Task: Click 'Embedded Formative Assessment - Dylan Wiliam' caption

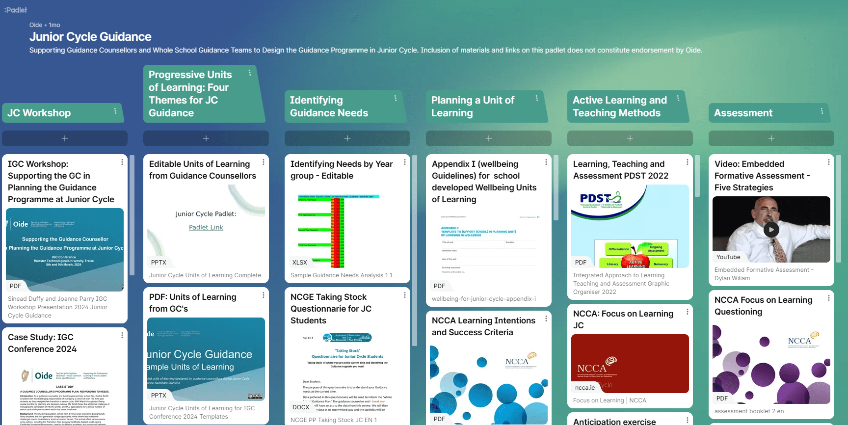Action: pos(764,274)
